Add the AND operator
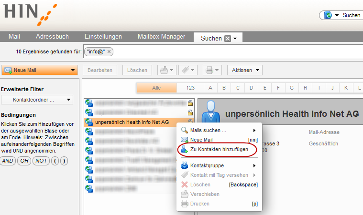 [8, 161]
